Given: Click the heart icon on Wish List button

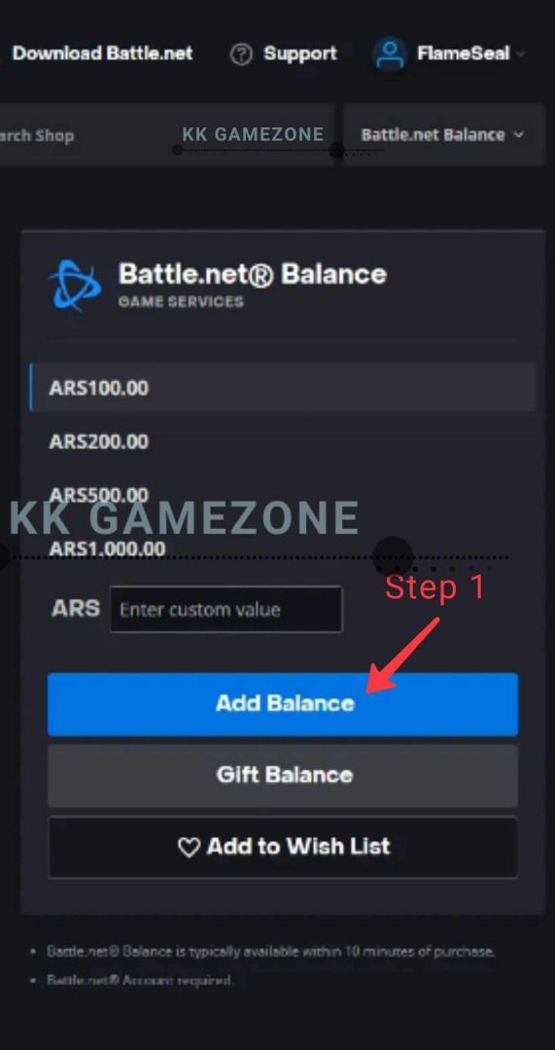Looking at the screenshot, I should 189,848.
